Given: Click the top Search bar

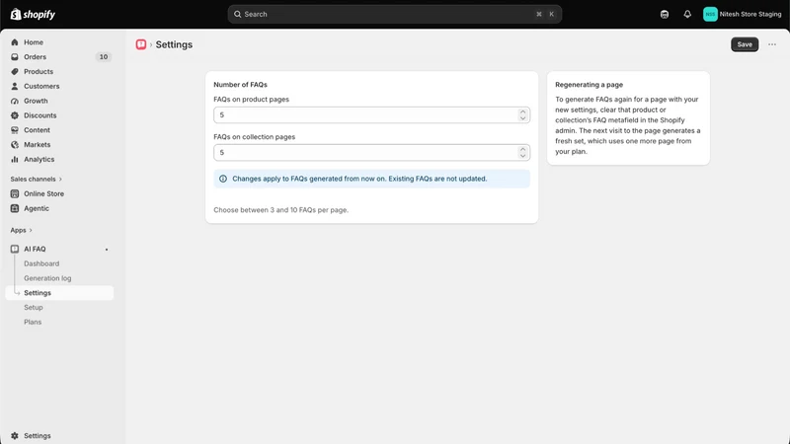Looking at the screenshot, I should pos(394,14).
